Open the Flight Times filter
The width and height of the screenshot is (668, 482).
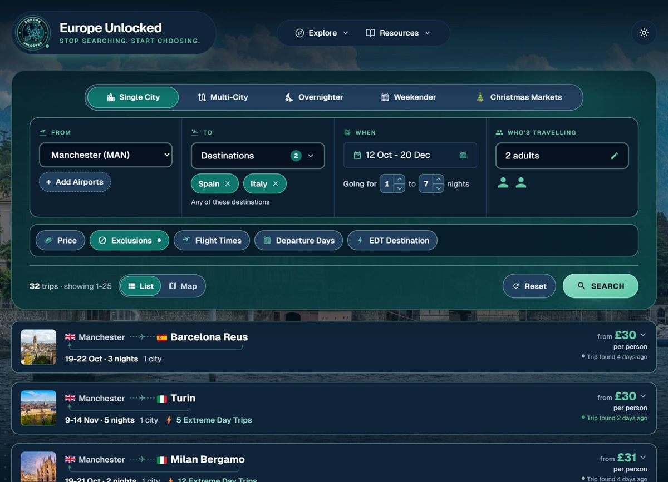point(212,241)
